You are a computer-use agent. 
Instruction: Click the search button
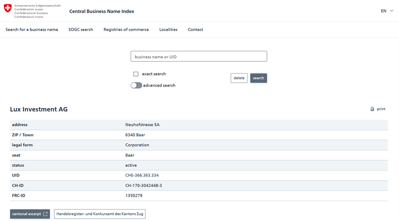click(x=258, y=78)
